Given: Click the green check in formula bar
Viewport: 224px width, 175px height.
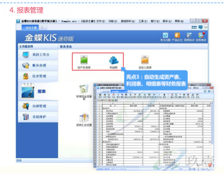Looking at the screenshot, I should pos(113,100).
